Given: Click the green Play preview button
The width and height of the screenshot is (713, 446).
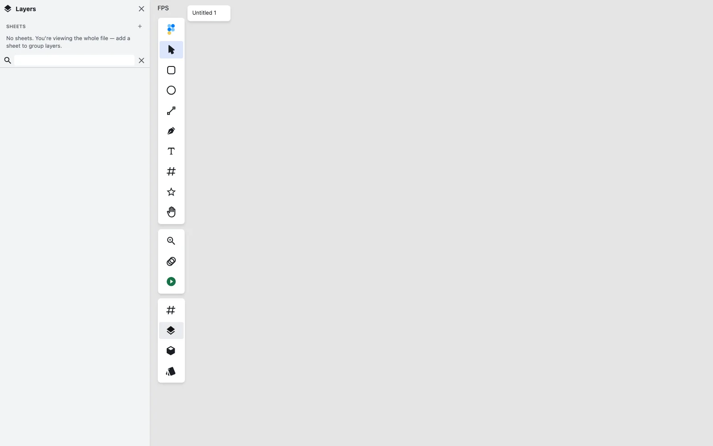Looking at the screenshot, I should tap(171, 281).
